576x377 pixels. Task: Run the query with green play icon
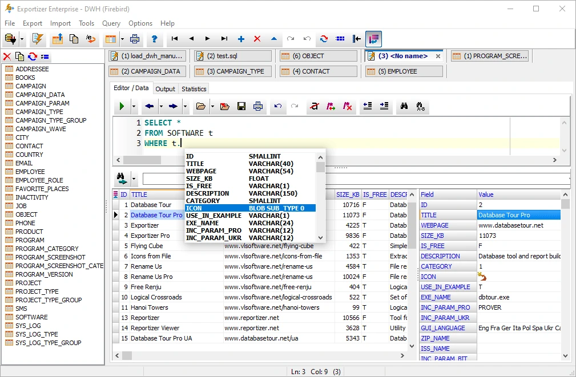[x=122, y=107]
